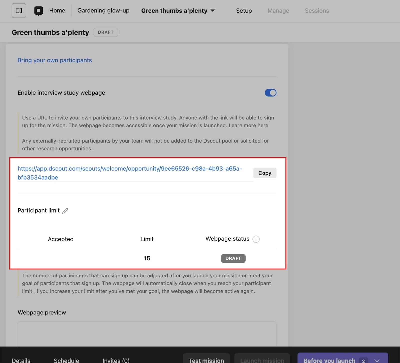Open the Invites (0) tab

coord(116,360)
